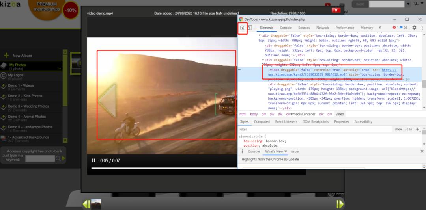Toggle the .cls class editor
This screenshot has height=210, width=426.
(x=408, y=129)
